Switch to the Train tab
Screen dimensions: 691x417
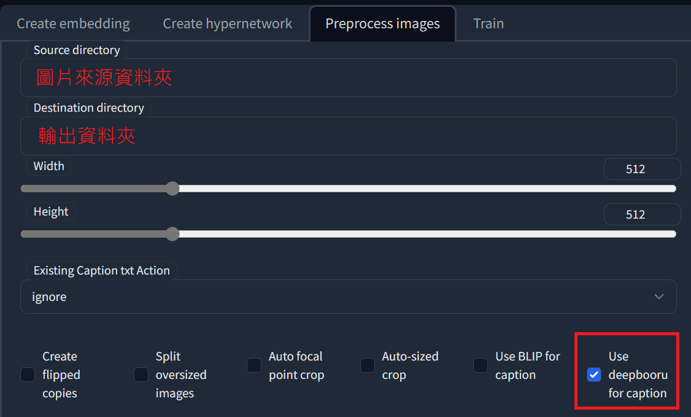[x=488, y=23]
